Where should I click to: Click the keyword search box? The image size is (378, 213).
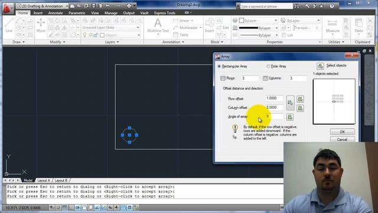[266, 7]
